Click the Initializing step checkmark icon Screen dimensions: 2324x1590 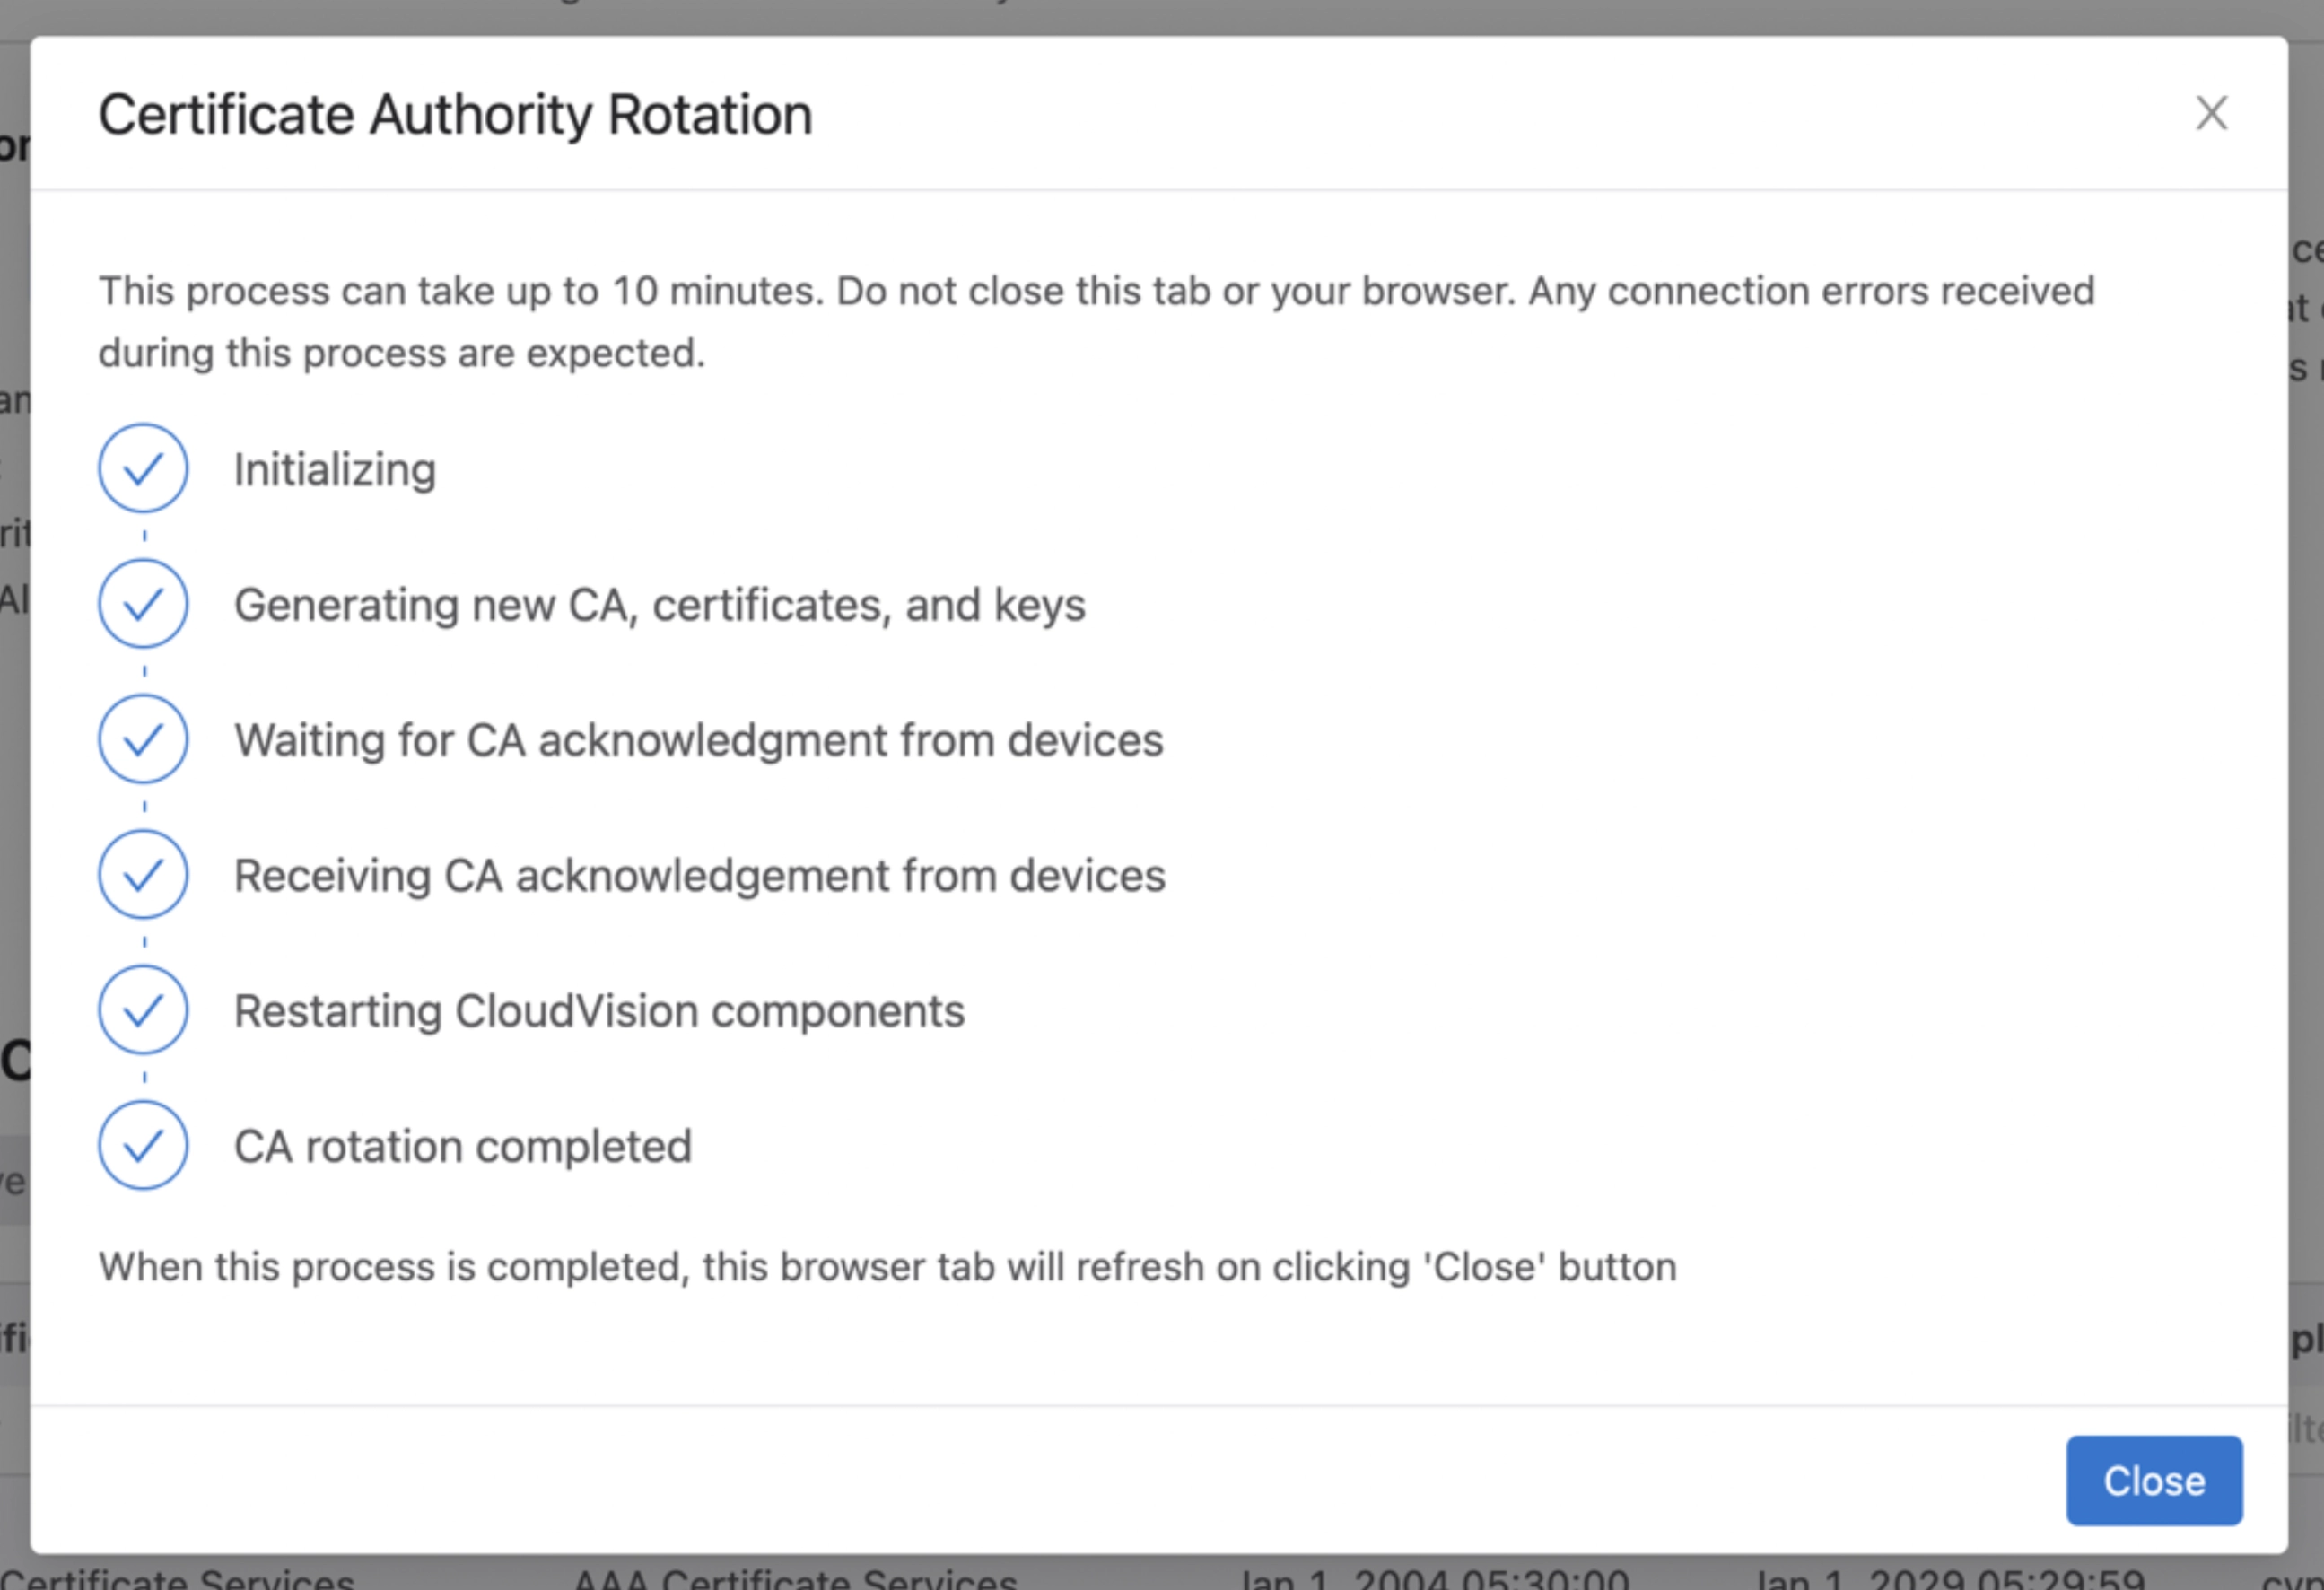pyautogui.click(x=143, y=468)
